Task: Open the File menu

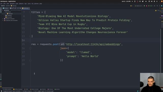Action: (2, 4)
